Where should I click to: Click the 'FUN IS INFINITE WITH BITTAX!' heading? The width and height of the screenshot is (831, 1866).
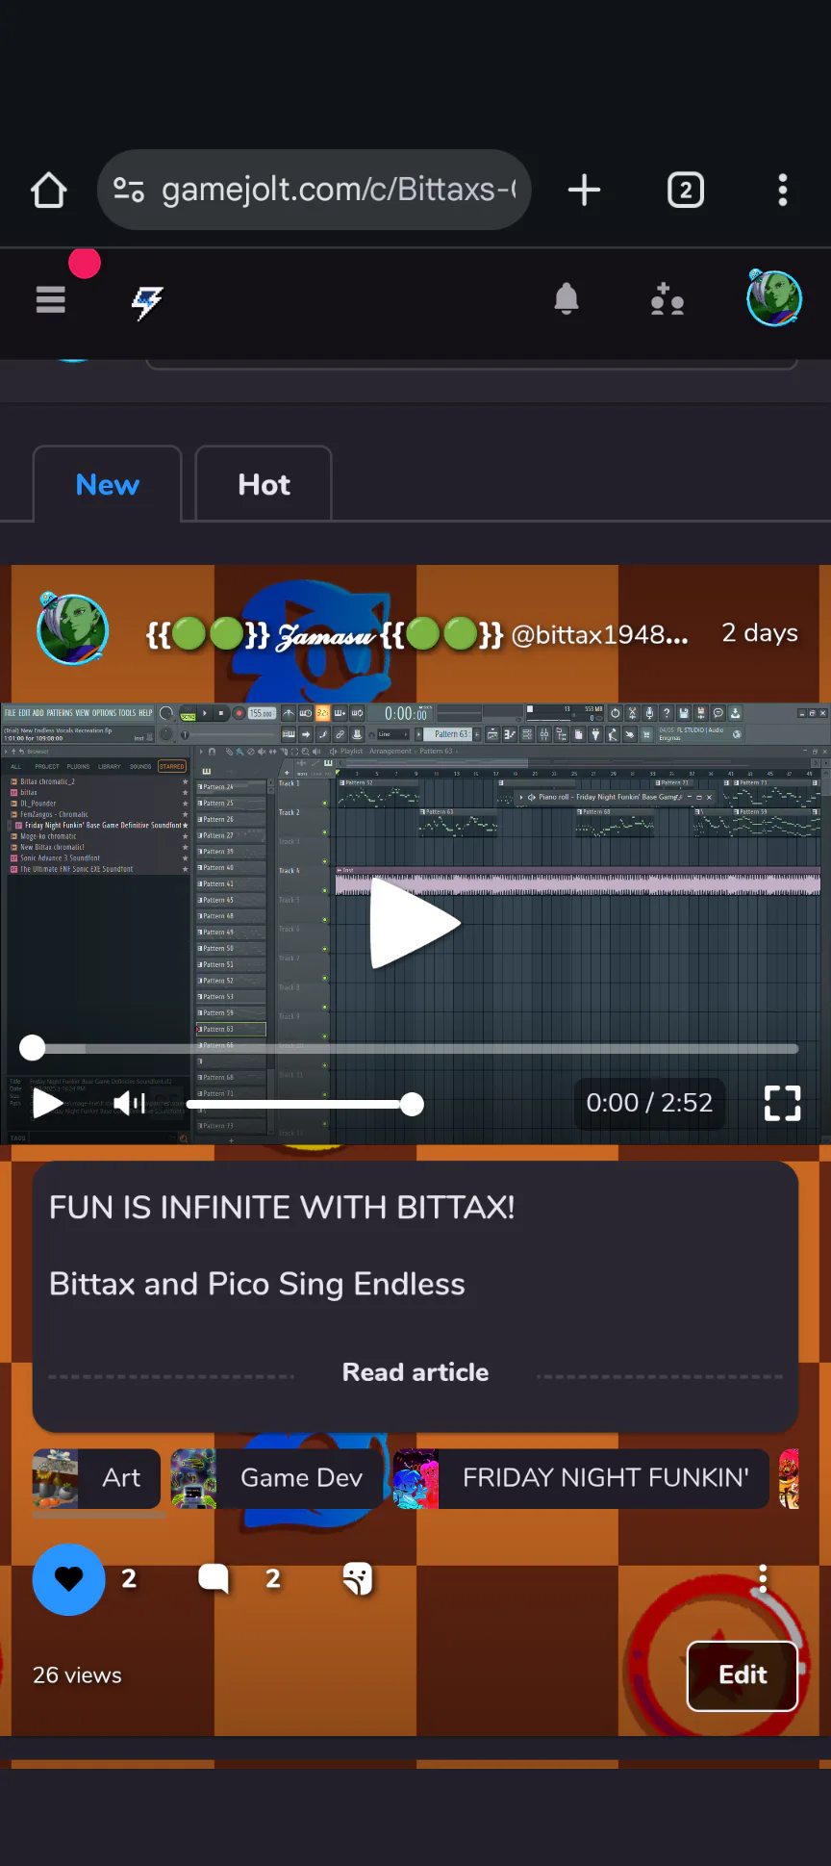(x=282, y=1208)
